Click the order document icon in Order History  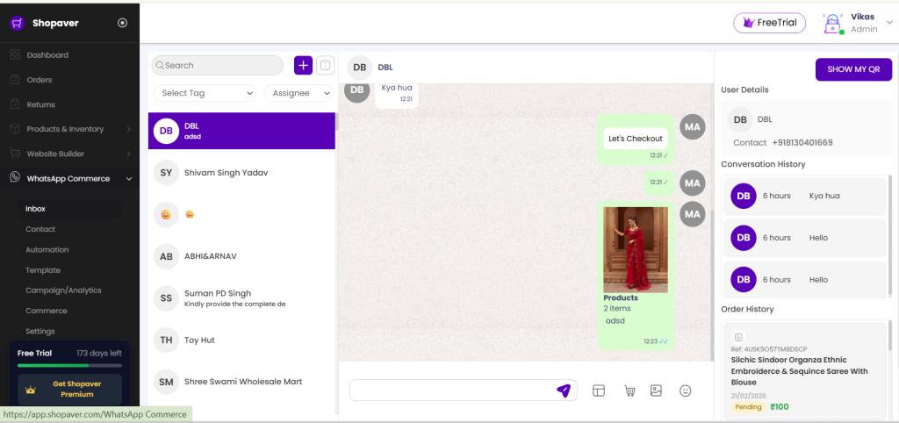coord(738,337)
